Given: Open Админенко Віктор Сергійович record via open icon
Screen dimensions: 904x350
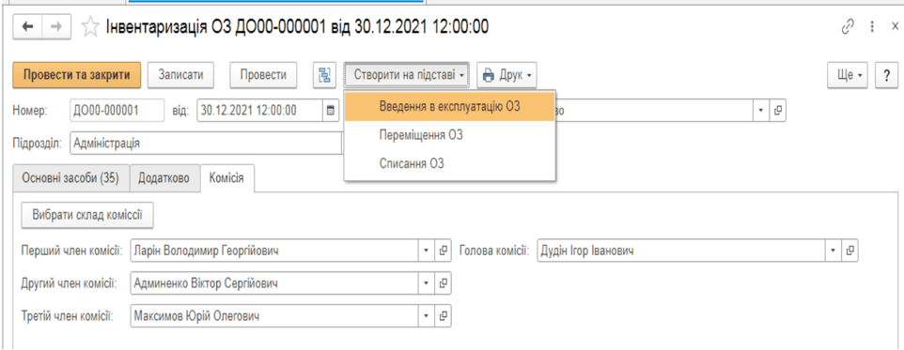Looking at the screenshot, I should (444, 283).
